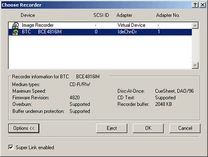Uncheck Super Link enabled checkbox
208x157 pixels.
click(11, 147)
